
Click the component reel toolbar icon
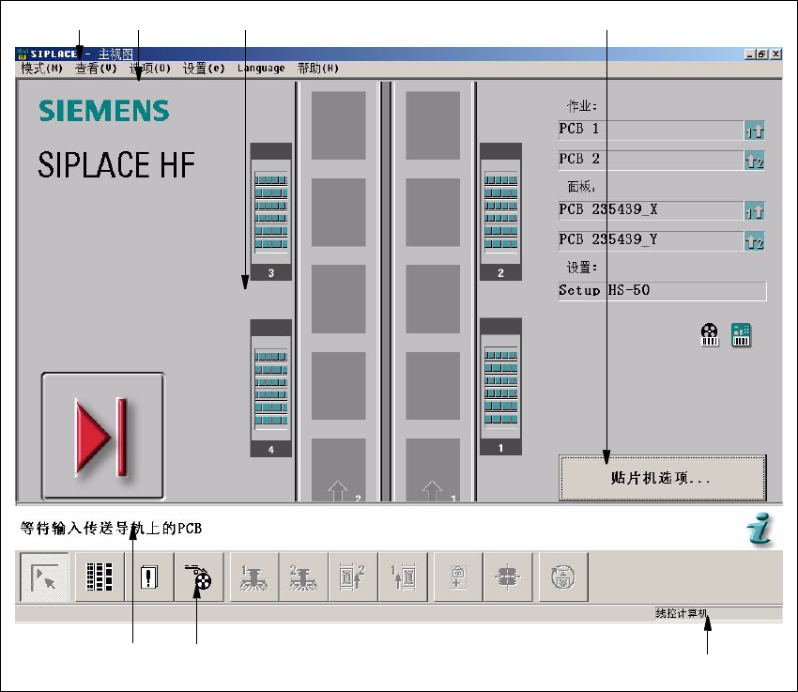pos(198,577)
